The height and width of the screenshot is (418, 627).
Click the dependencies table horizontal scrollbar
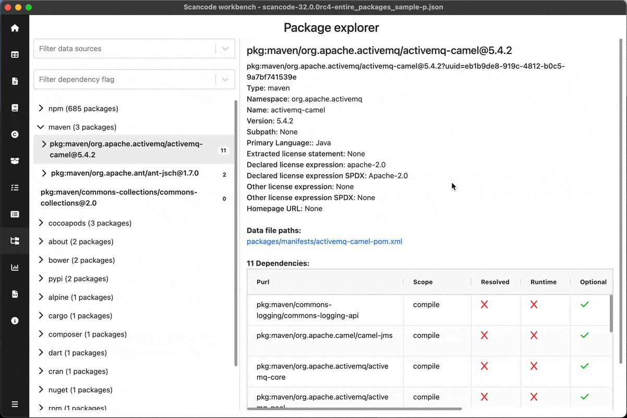pos(355,409)
